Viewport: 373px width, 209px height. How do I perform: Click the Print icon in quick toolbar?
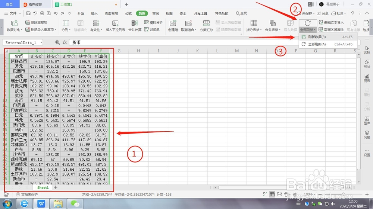[42, 13]
